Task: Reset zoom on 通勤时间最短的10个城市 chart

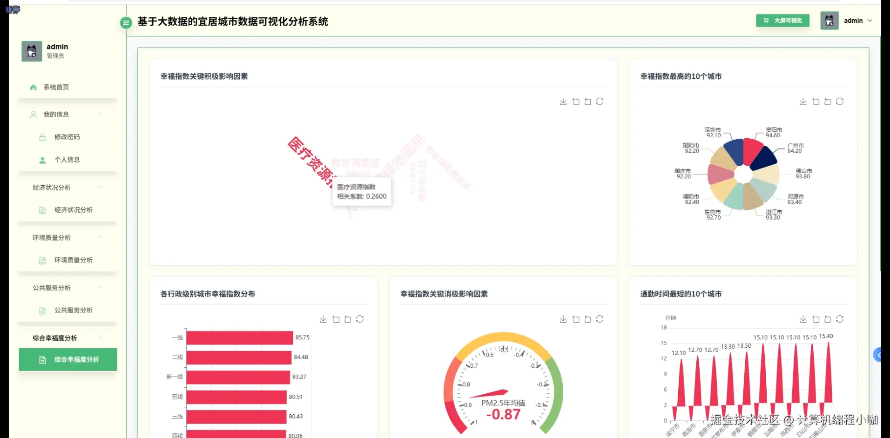Action: (827, 319)
